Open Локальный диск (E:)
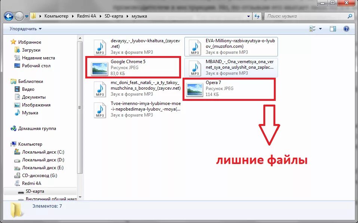The image size is (358, 223). point(43,168)
